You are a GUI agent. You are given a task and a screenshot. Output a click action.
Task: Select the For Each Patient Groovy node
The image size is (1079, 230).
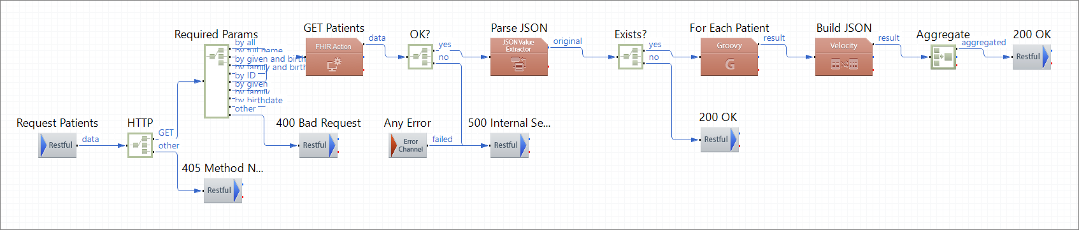[x=729, y=57]
